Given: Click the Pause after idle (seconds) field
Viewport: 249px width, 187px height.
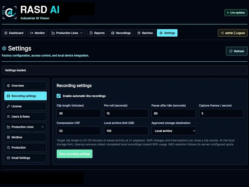Looking at the screenshot, I should point(174,113).
